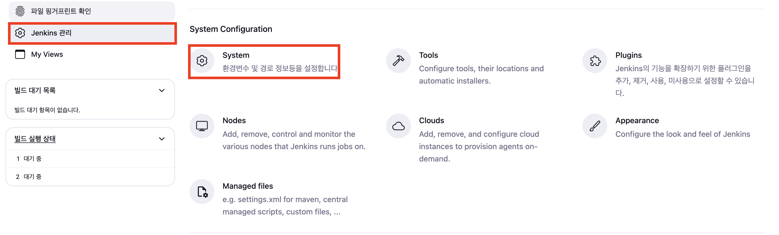Click the description starting 'Add, remove, and configure cloud'
The height and width of the screenshot is (235, 779).
click(479, 146)
